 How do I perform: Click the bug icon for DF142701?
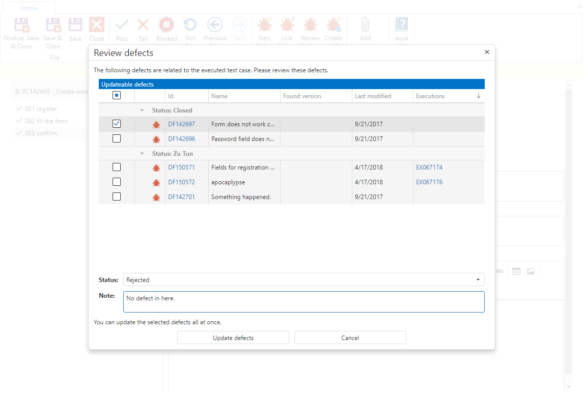click(x=156, y=197)
